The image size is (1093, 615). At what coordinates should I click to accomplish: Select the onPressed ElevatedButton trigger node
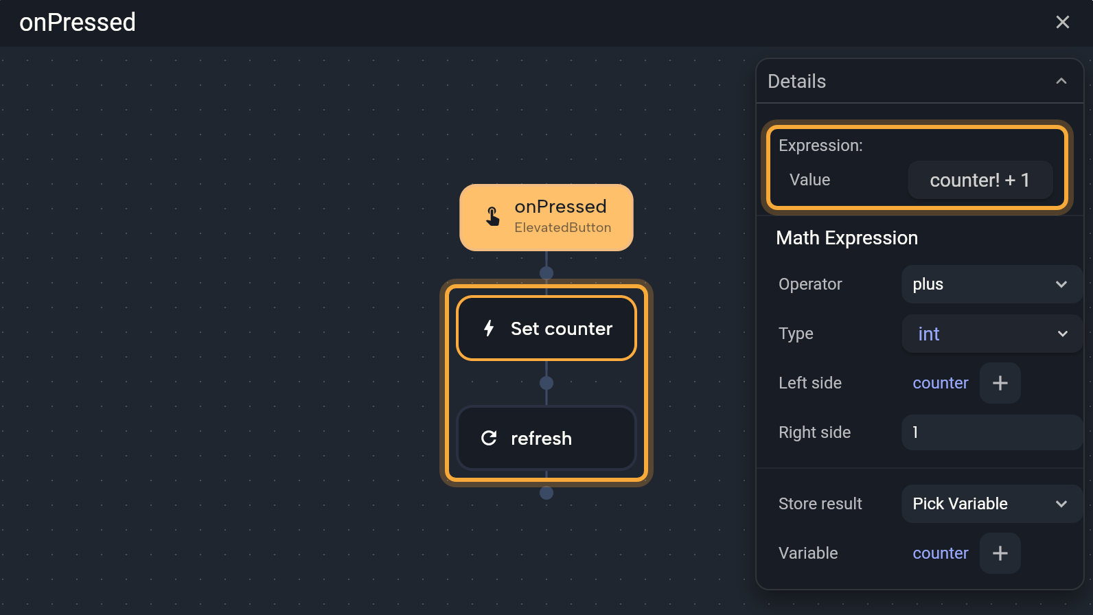point(546,218)
